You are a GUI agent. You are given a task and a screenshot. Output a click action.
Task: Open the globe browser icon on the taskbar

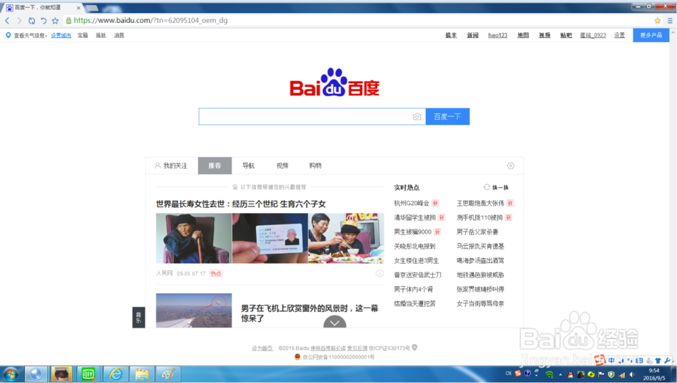pyautogui.click(x=35, y=374)
